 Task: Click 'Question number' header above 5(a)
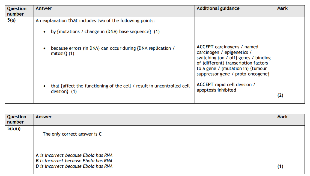(17, 11)
